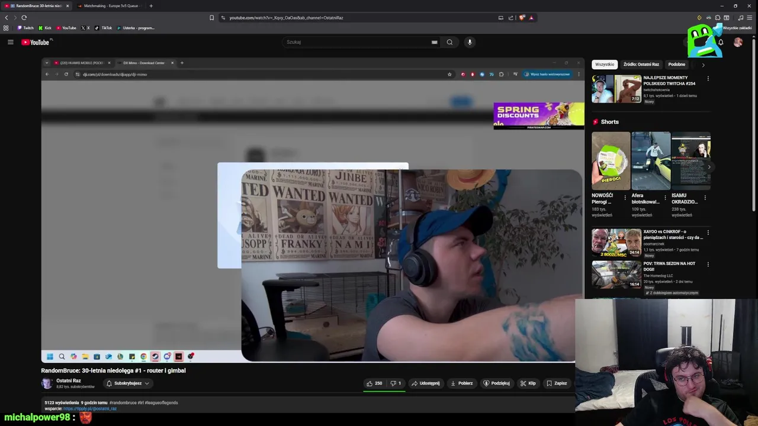Open a new browser tab

(x=151, y=6)
